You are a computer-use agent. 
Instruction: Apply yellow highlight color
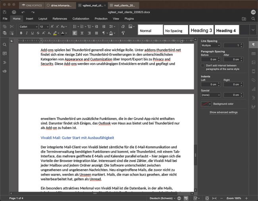[55, 33]
